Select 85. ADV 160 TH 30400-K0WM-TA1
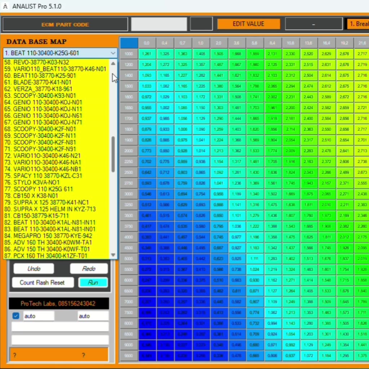 [56, 243]
